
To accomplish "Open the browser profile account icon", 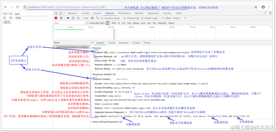I will point(263,7).
